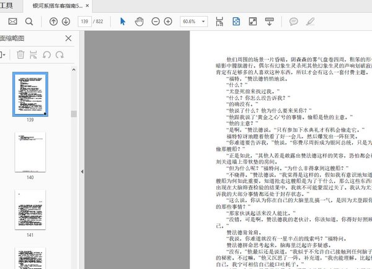Activate the hand pan tool
372x269 pixels.
[x=139, y=22]
